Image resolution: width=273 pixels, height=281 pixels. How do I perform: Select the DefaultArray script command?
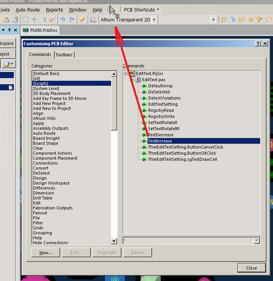[x=160, y=86]
